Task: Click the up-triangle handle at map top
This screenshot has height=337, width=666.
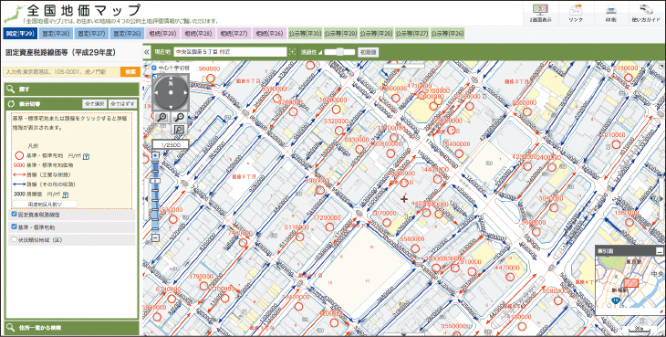Action: (x=403, y=66)
